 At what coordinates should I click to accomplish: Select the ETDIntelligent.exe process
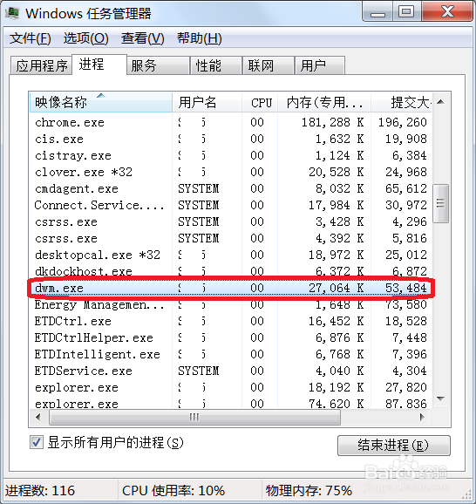[x=231, y=354]
